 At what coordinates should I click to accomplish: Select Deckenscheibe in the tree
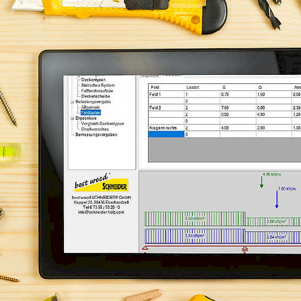pos(95,96)
